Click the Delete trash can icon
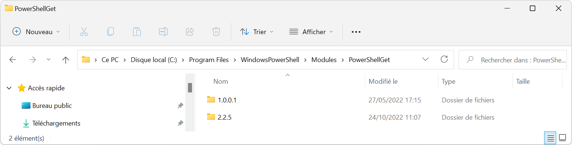 click(216, 32)
